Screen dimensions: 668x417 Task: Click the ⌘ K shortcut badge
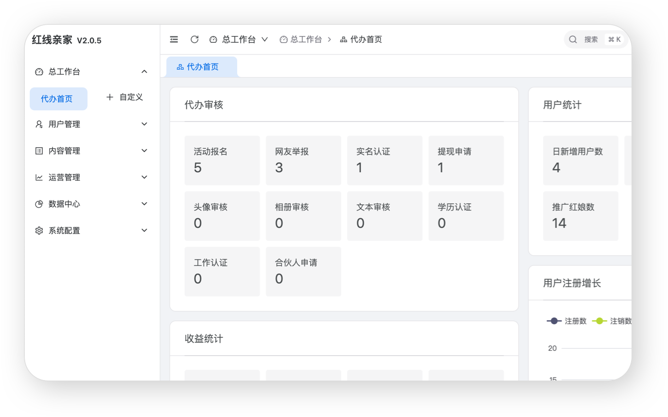pos(615,39)
